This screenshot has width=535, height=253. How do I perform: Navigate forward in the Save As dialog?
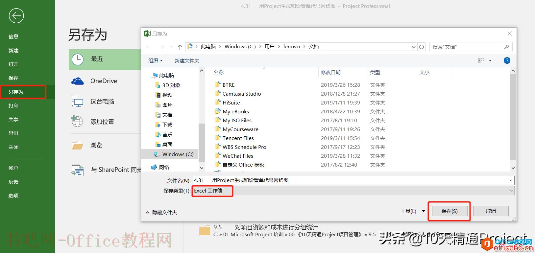pos(161,47)
